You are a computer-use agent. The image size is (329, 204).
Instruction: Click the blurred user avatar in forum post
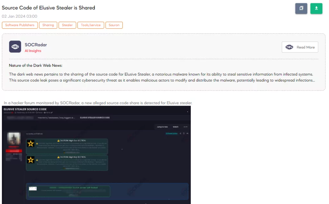pos(14,138)
